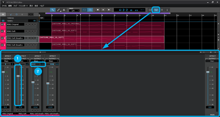
Task: Toggle E button on MIKU Original track
Action: 26,24
